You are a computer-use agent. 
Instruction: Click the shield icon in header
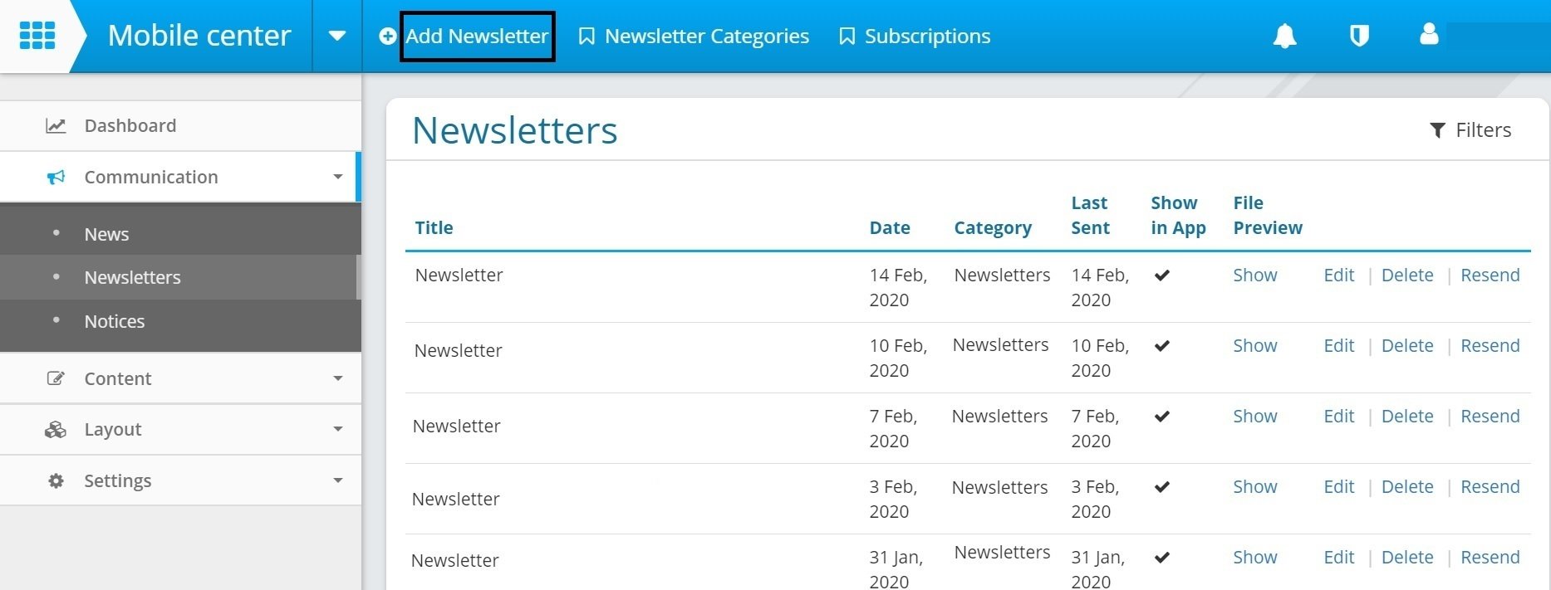pos(1359,36)
